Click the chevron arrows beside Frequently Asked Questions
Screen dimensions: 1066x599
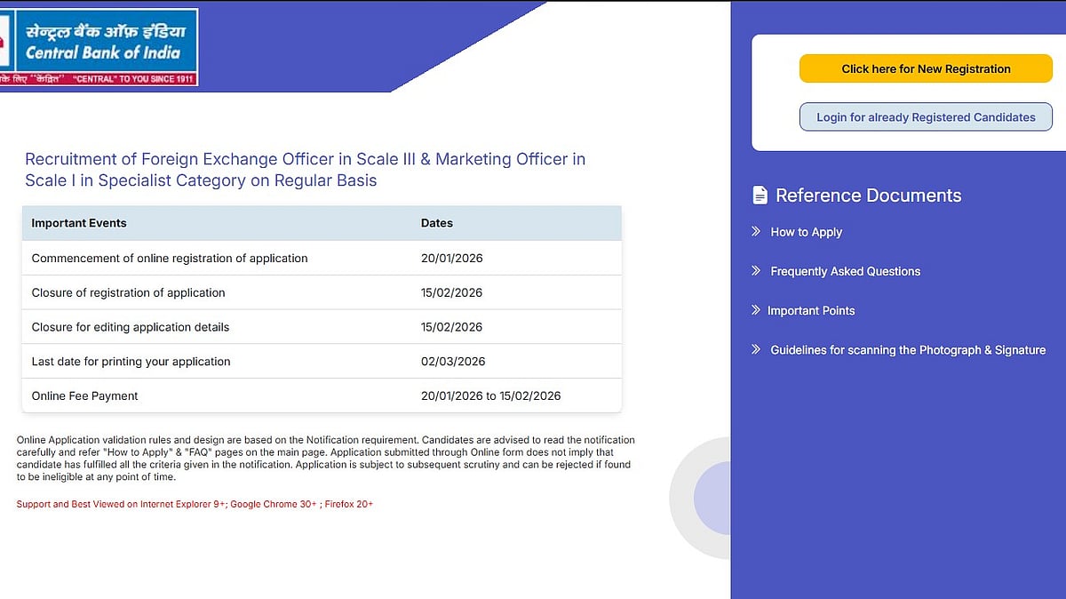pyautogui.click(x=756, y=271)
